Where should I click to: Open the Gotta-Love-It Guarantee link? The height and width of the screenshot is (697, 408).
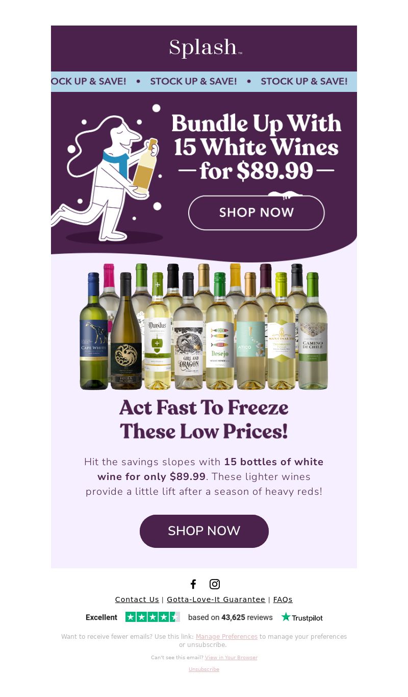[x=216, y=599]
